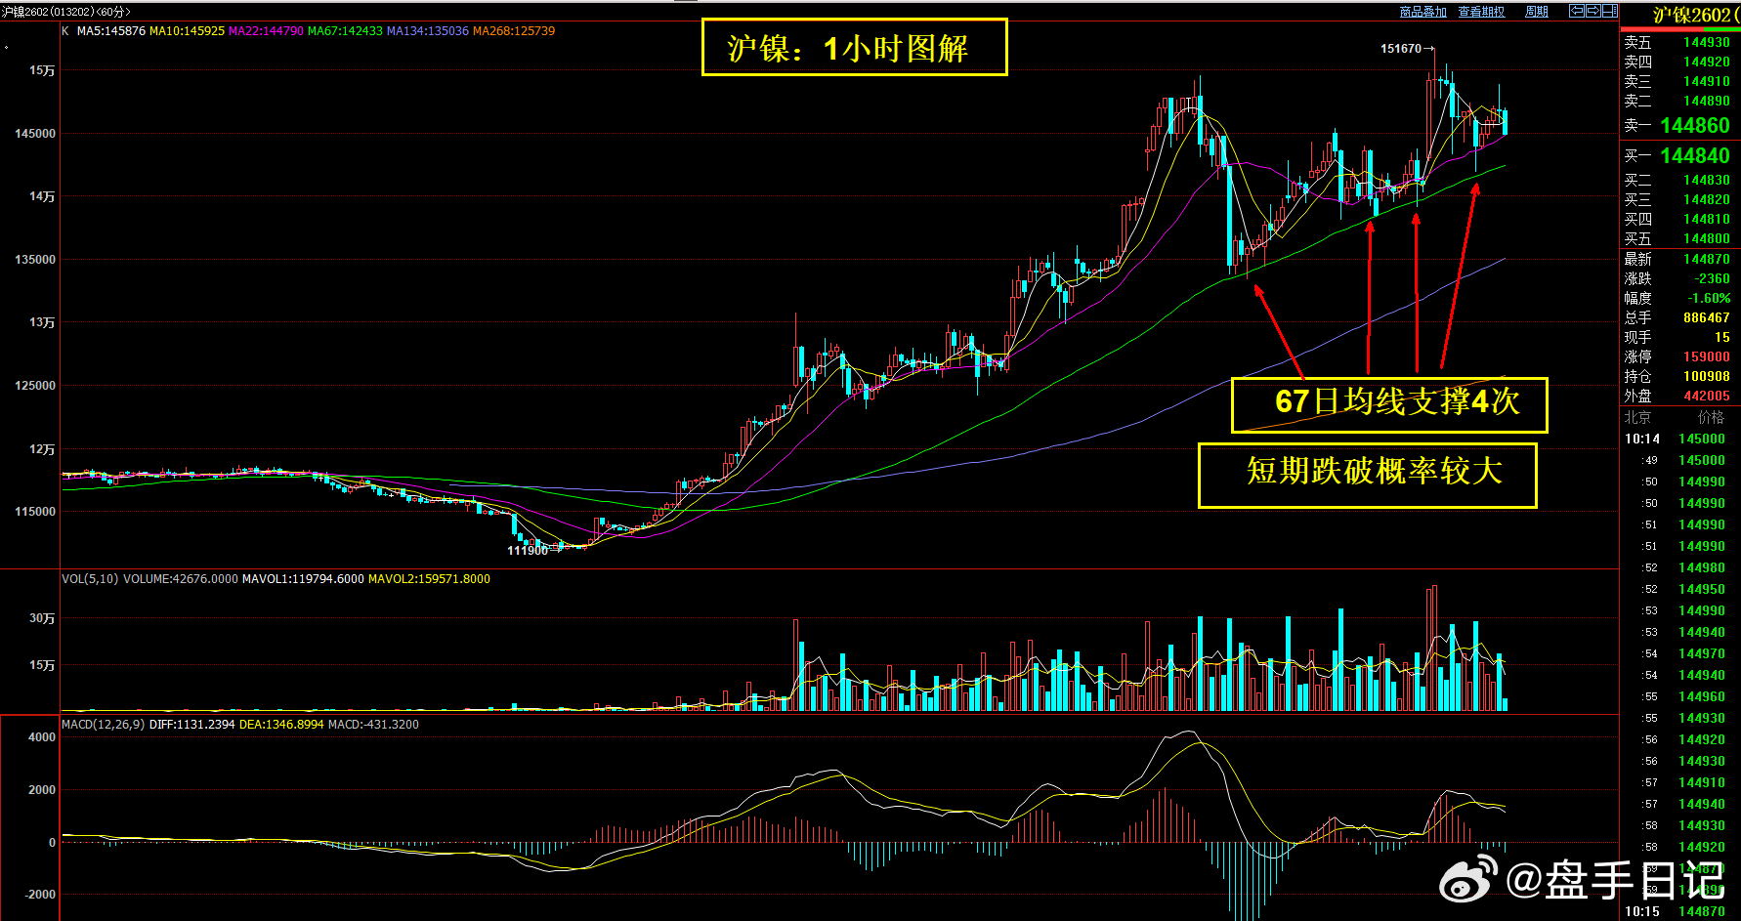Select the MA67:142433 indicator label
The height and width of the screenshot is (921, 1741).
[x=345, y=31]
